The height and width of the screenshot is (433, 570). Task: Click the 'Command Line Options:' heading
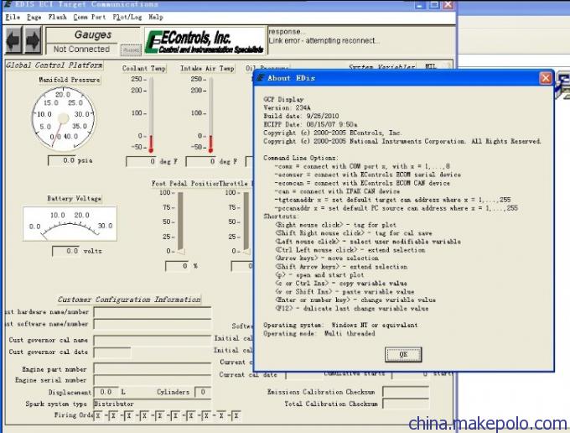pyautogui.click(x=301, y=158)
